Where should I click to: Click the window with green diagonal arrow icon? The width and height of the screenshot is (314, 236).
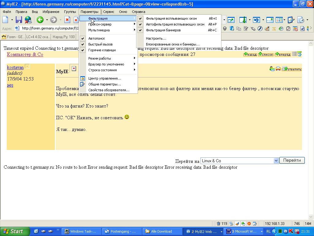(231, 20)
